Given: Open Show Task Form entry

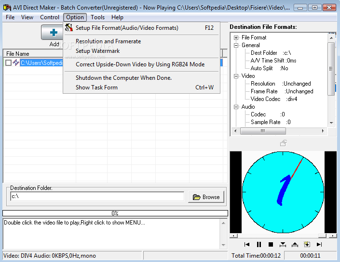Looking at the screenshot, I should [x=142, y=87].
